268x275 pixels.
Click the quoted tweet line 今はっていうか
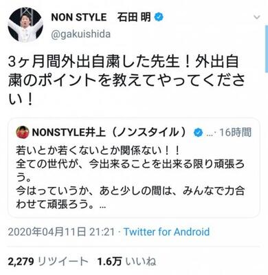(130, 190)
